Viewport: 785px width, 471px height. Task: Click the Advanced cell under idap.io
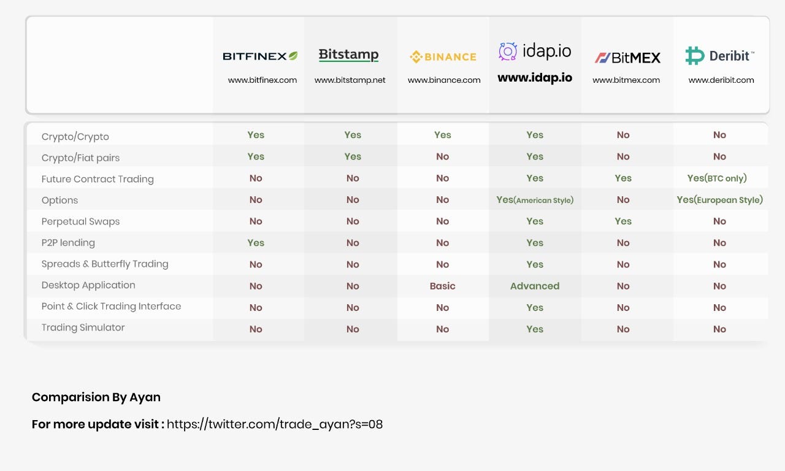(535, 286)
